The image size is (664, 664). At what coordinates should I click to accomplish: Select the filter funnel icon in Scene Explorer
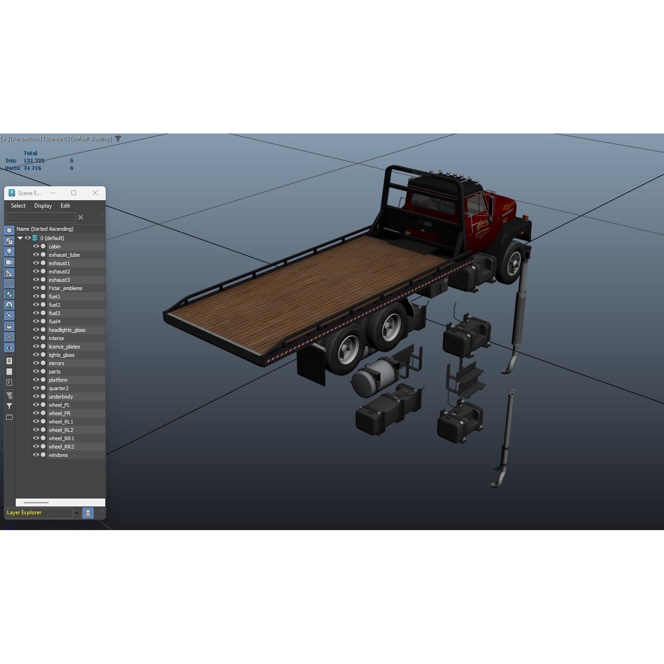pos(9,405)
